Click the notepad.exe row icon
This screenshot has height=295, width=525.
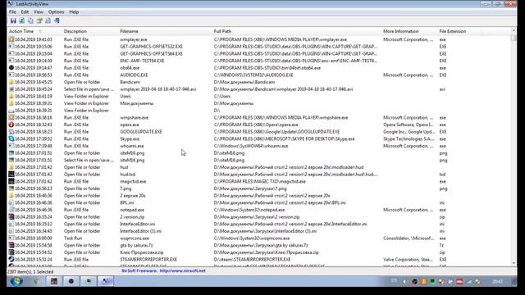[x=11, y=210]
